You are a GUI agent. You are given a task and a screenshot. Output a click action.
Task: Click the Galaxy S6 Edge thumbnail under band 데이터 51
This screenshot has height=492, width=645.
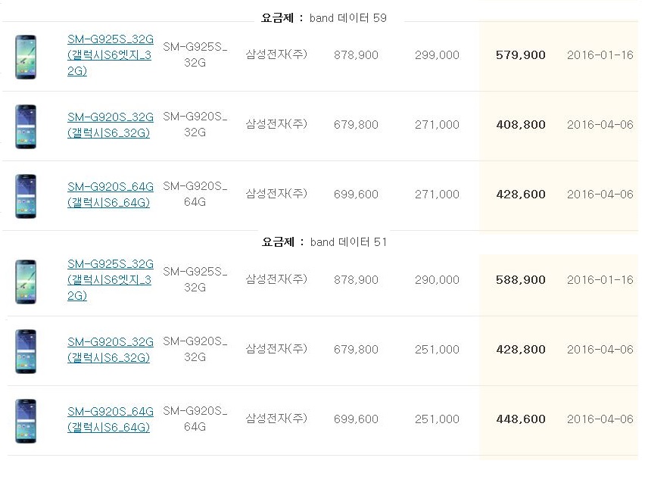coord(26,281)
